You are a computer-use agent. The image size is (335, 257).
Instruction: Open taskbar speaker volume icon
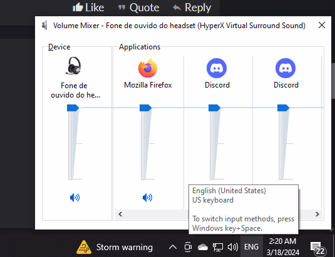coord(233,247)
